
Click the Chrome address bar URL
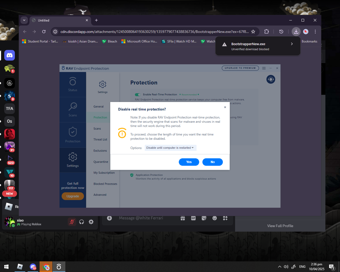pyautogui.click(x=155, y=32)
